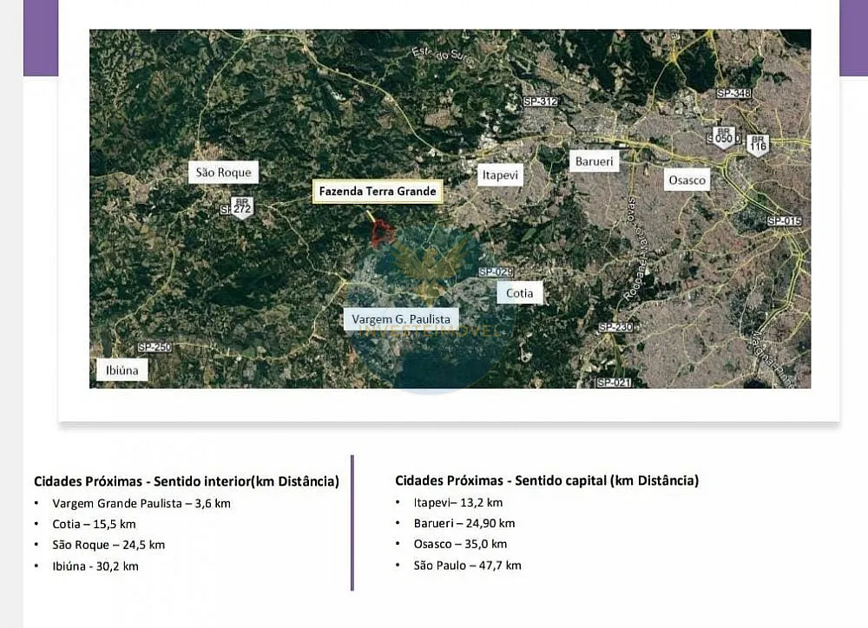Select the Cotia city label

519,293
